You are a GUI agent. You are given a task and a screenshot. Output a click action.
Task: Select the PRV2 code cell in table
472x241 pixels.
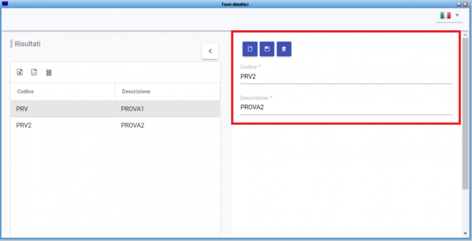click(x=63, y=125)
